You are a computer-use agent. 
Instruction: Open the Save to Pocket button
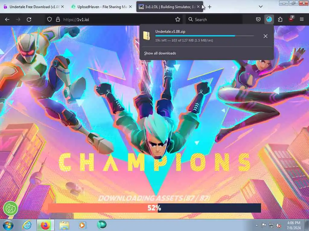pyautogui.click(x=258, y=20)
